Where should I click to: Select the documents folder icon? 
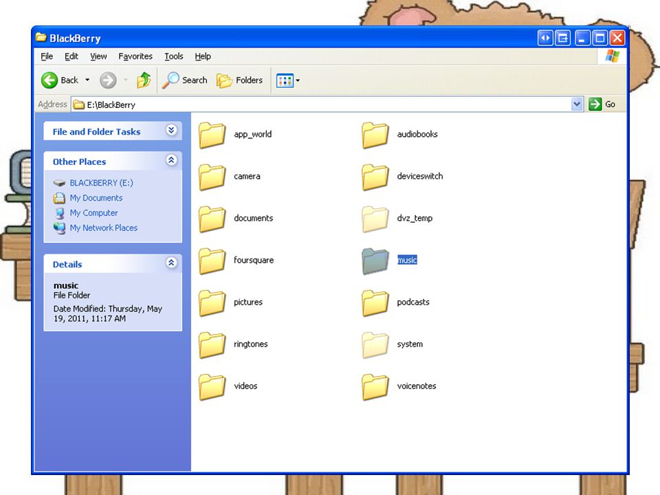tap(212, 219)
